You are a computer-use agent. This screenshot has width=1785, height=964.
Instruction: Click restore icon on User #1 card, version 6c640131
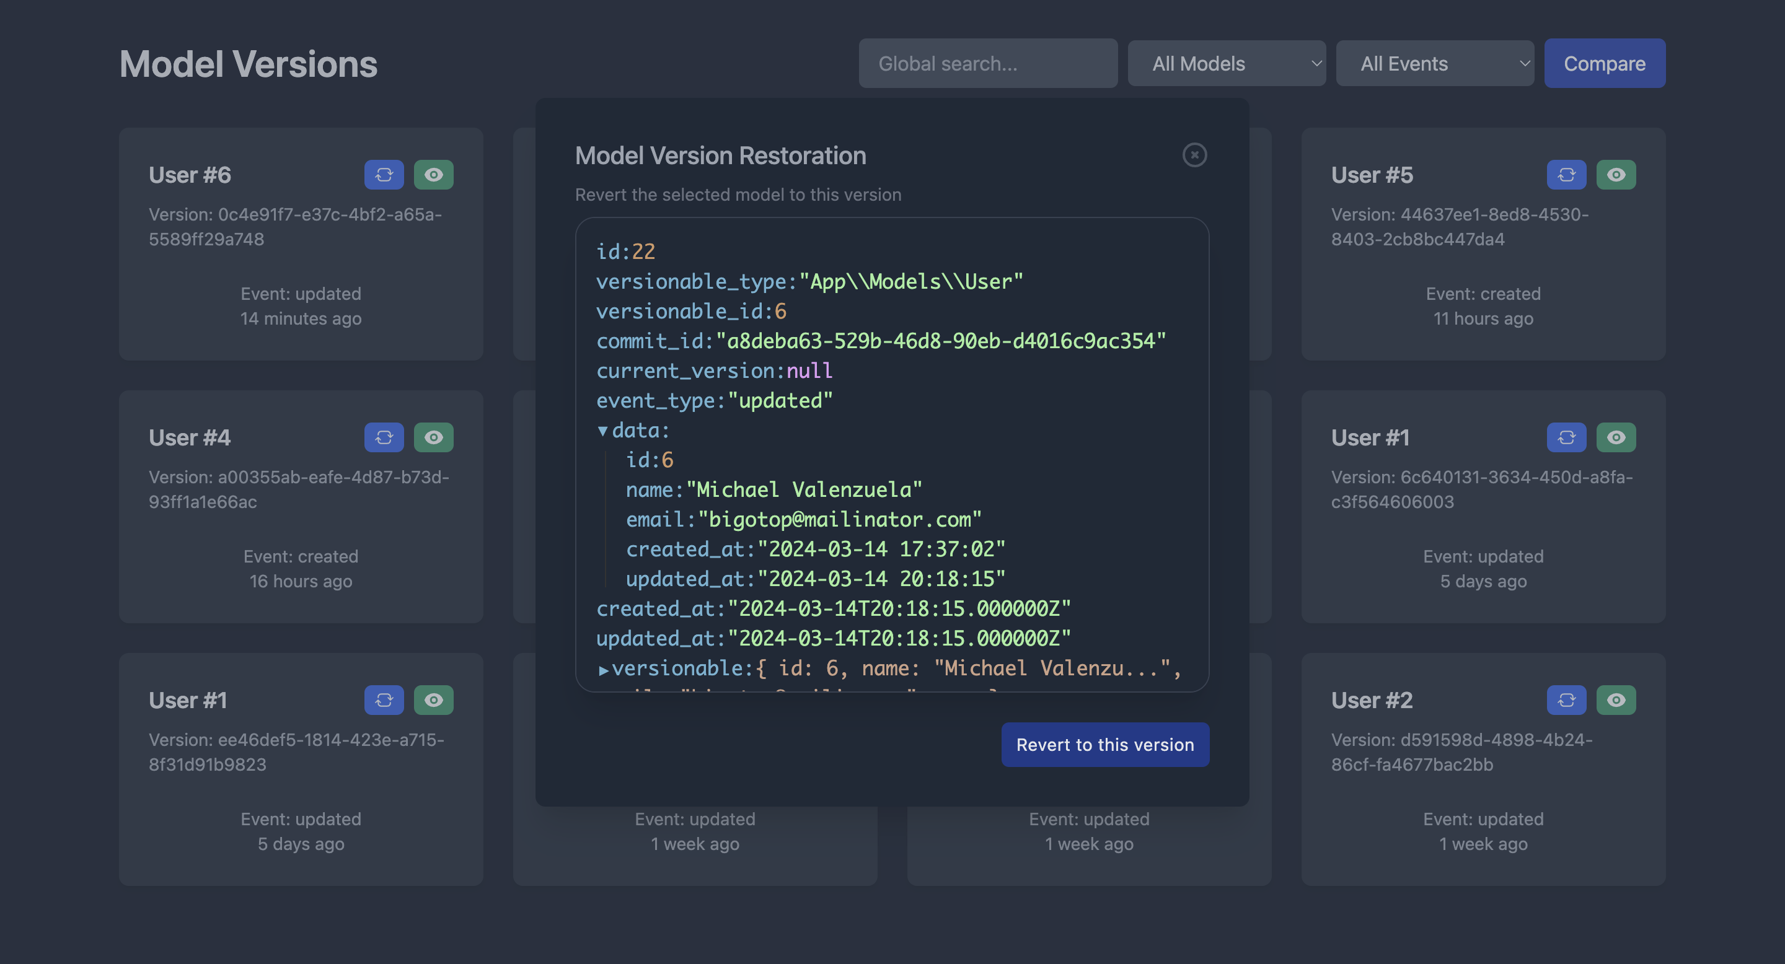pyautogui.click(x=1566, y=437)
